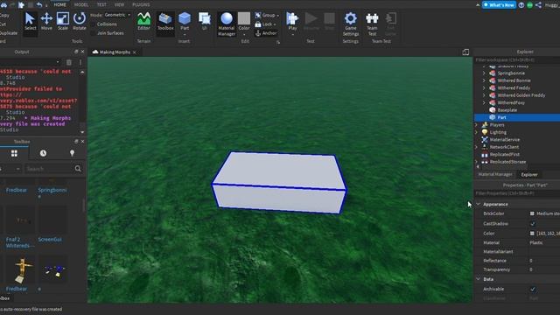The image size is (560, 315).
Task: Switch to the Explorer panel tab
Action: [x=529, y=175]
